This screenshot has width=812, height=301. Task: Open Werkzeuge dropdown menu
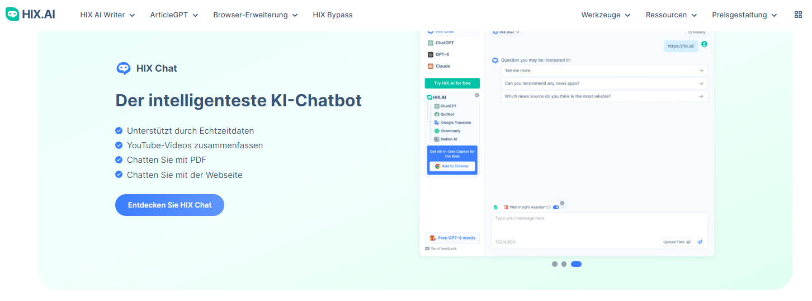606,15
